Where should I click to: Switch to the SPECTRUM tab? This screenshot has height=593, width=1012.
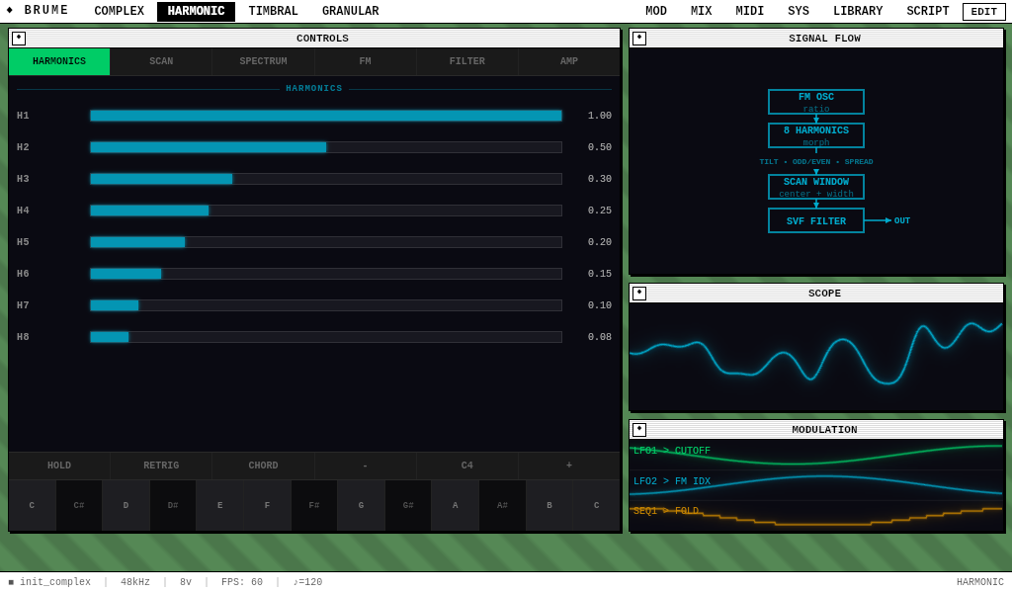pos(263,60)
